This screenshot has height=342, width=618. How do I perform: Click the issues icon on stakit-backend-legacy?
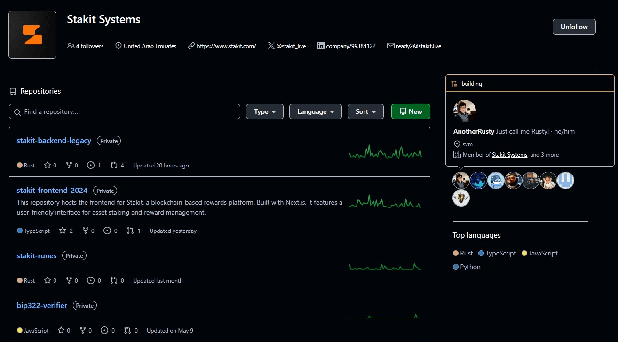click(90, 165)
